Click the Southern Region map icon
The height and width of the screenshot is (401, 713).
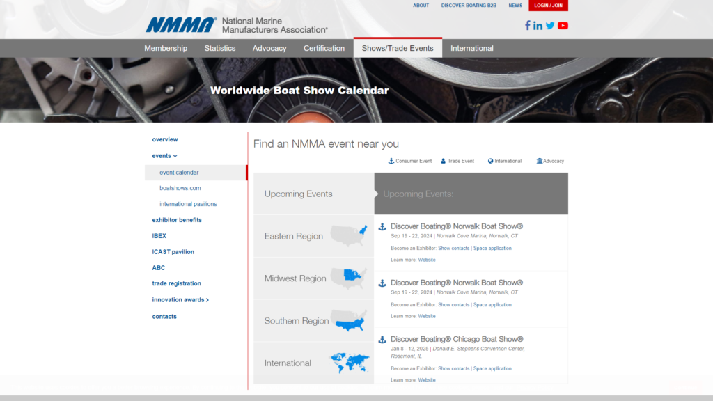pyautogui.click(x=349, y=320)
